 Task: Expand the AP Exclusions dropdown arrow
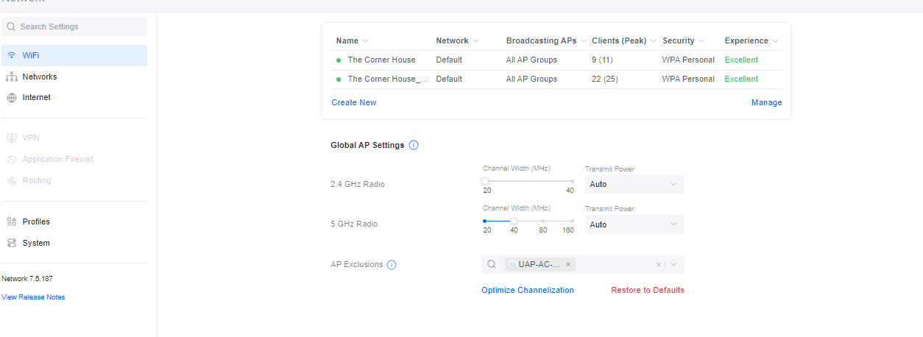(673, 264)
